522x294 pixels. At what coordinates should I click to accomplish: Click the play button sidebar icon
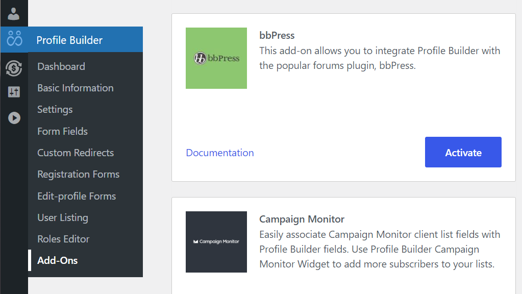[x=14, y=118]
